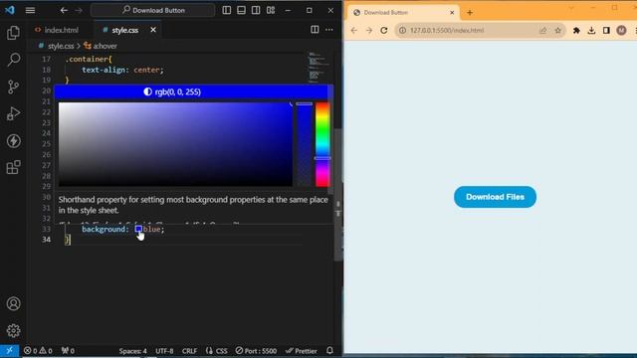Open the editor More Actions ellipsis
Viewport: 637px width, 358px height.
[x=329, y=30]
